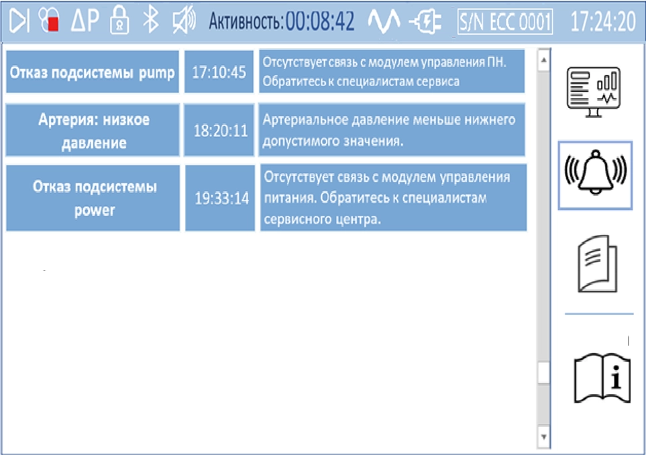646x455 pixels.
Task: Select the alarm bell notifications tab
Action: (594, 175)
